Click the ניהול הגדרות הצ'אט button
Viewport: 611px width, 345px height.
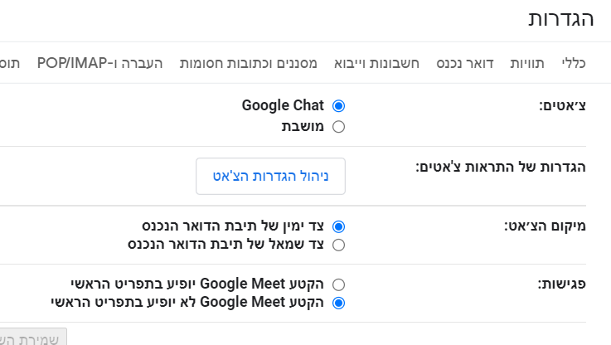tap(270, 176)
